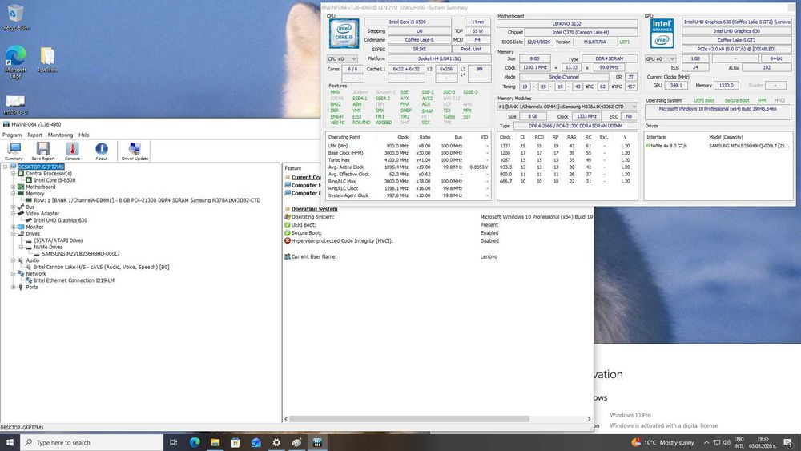The height and width of the screenshot is (451, 801).
Task: Click the About info icon
Action: [101, 151]
